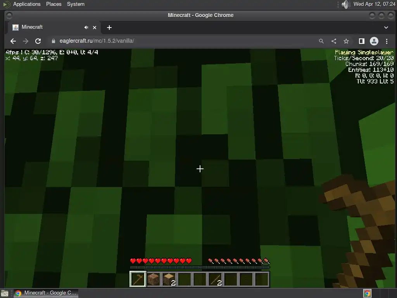Image resolution: width=397 pixels, height=298 pixels.
Task: Open the Chrome three-dot menu
Action: (x=387, y=41)
